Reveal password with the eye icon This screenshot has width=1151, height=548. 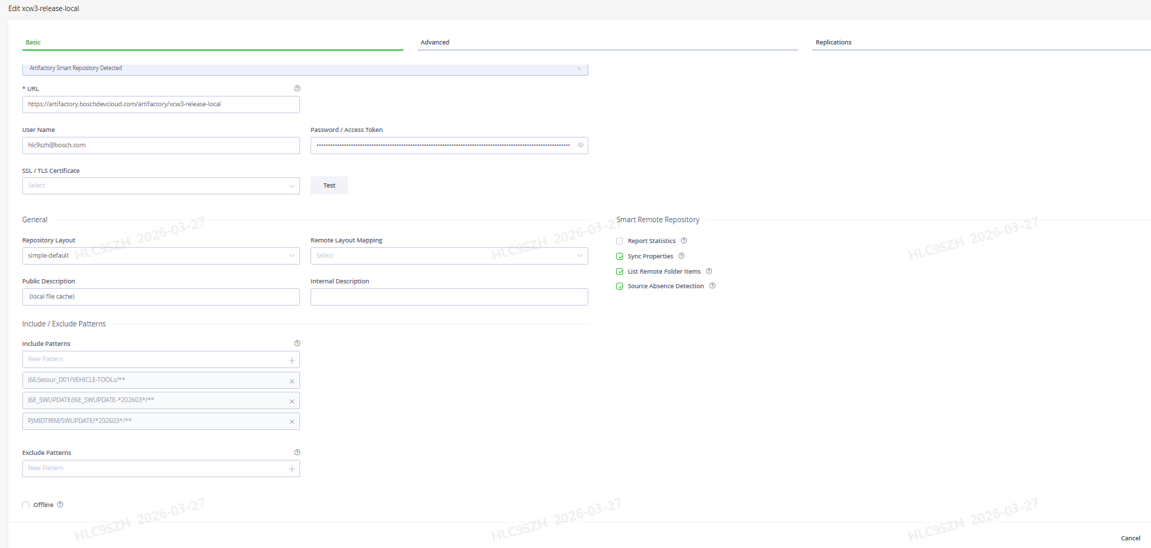pos(580,145)
